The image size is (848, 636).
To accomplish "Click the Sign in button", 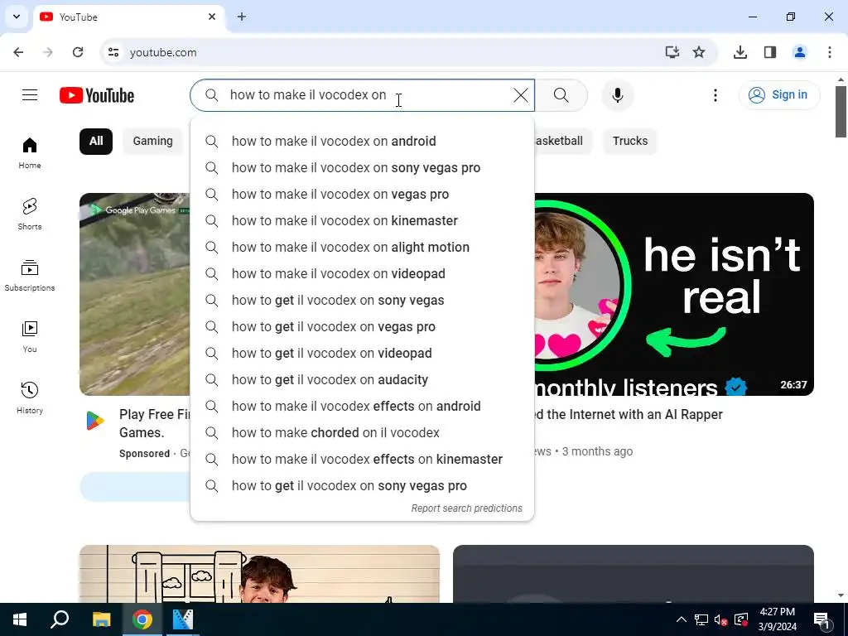I will tap(778, 95).
